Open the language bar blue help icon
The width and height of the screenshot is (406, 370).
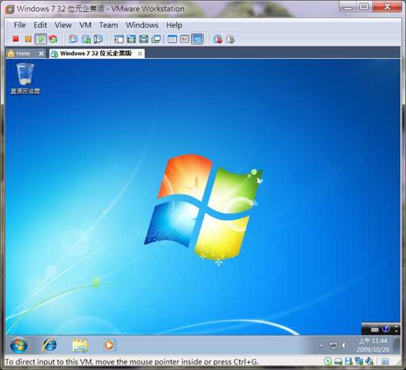point(386,329)
